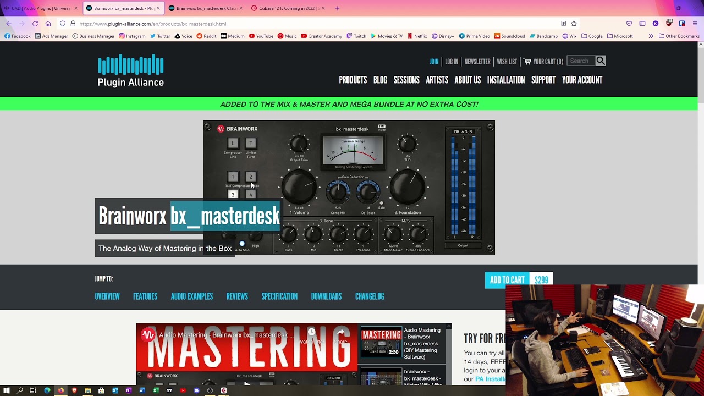Image resolution: width=704 pixels, height=396 pixels.
Task: Open the INSTALLATION navigation item
Action: [x=506, y=80]
